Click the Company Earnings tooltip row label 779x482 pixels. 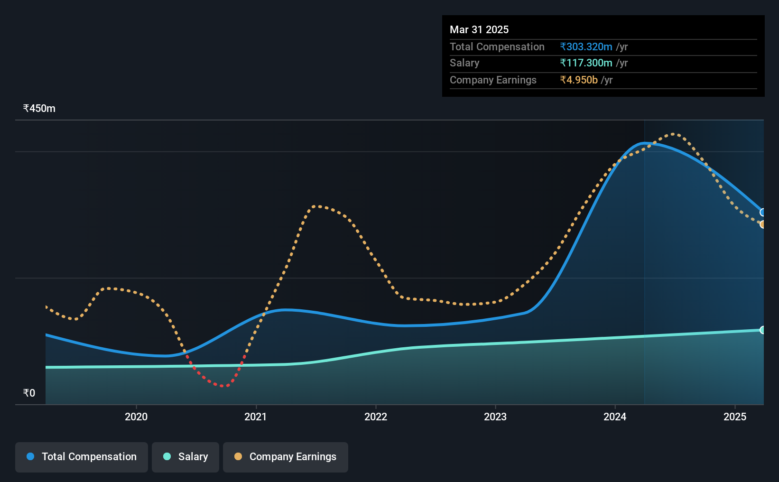coord(493,80)
